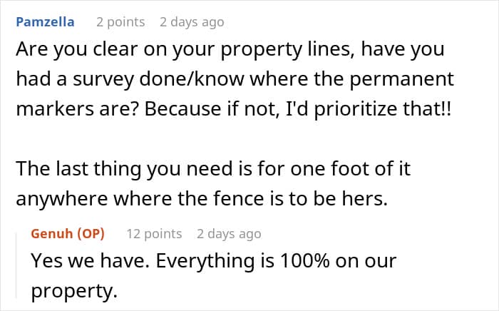Click the "12 points" score on Genuh's reply
The image size is (499, 311).
(154, 234)
